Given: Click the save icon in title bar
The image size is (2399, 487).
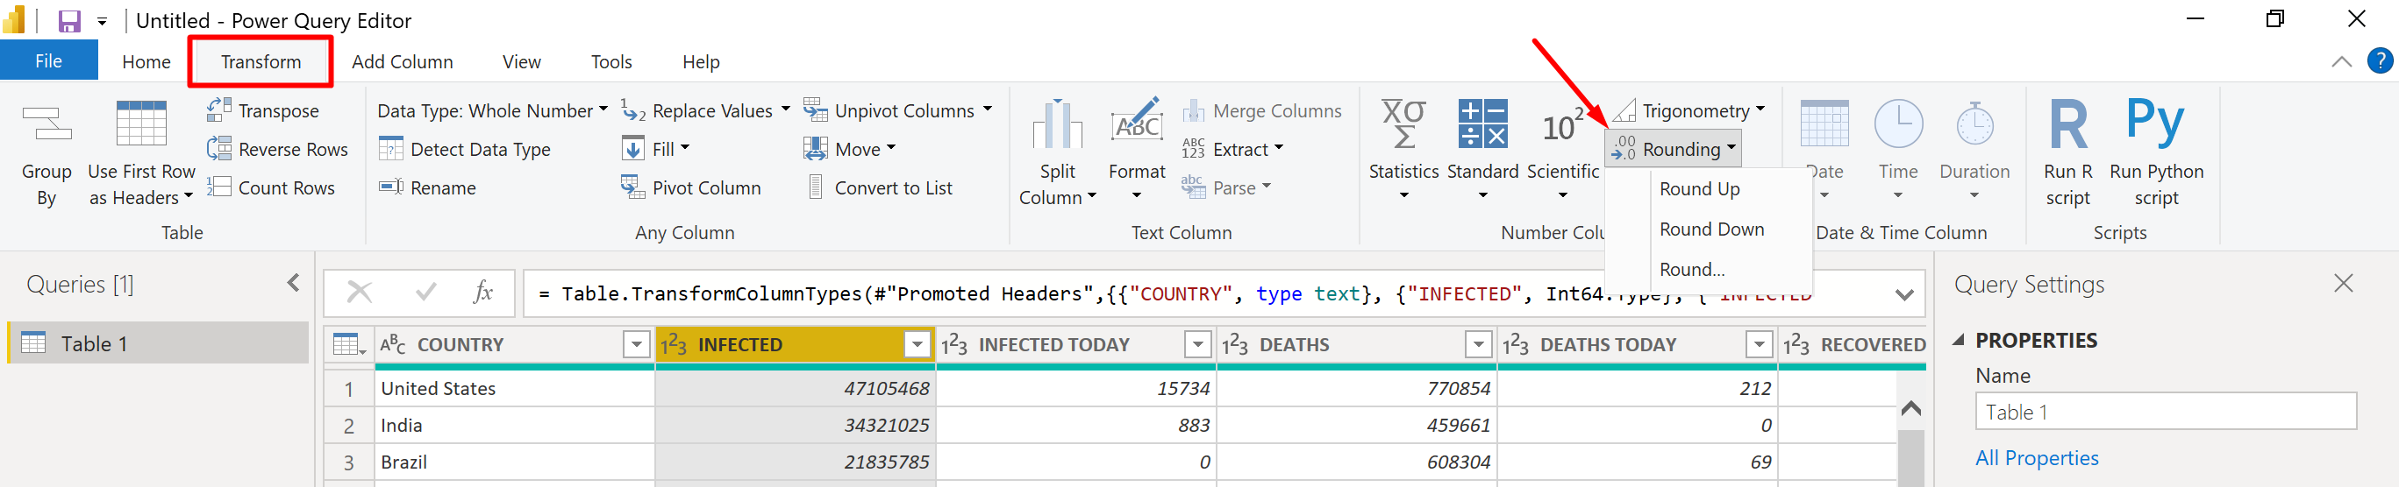Looking at the screenshot, I should [x=69, y=20].
